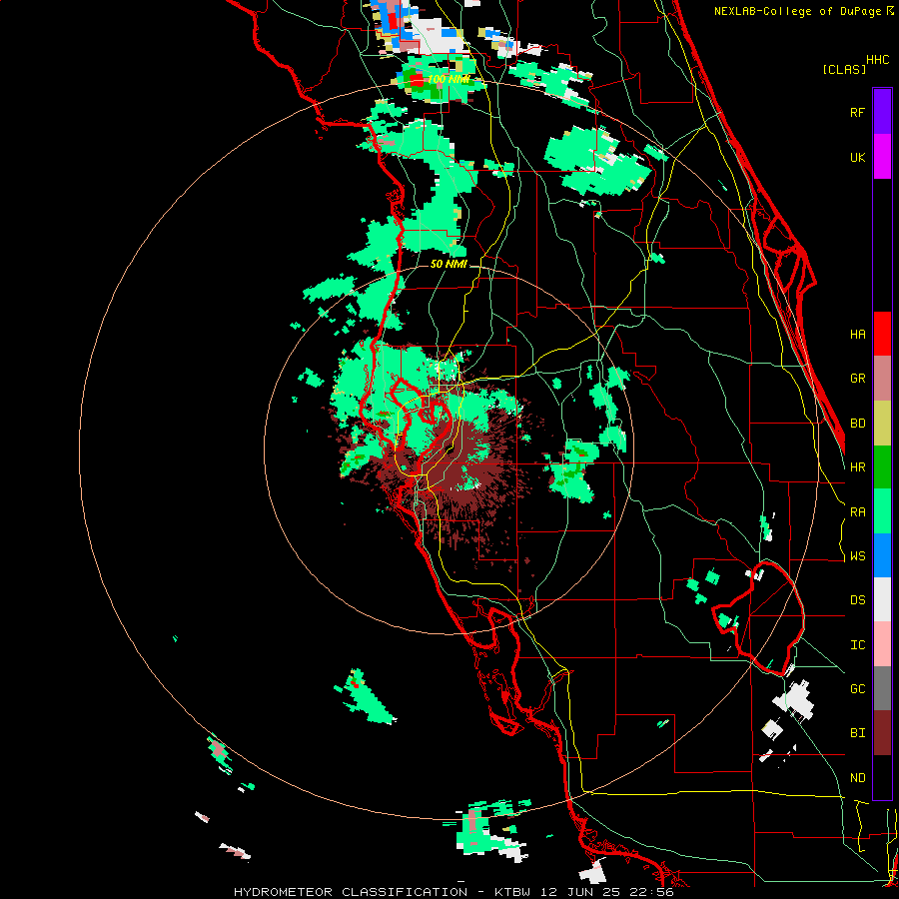Click the 'GR' legend label

(857, 379)
